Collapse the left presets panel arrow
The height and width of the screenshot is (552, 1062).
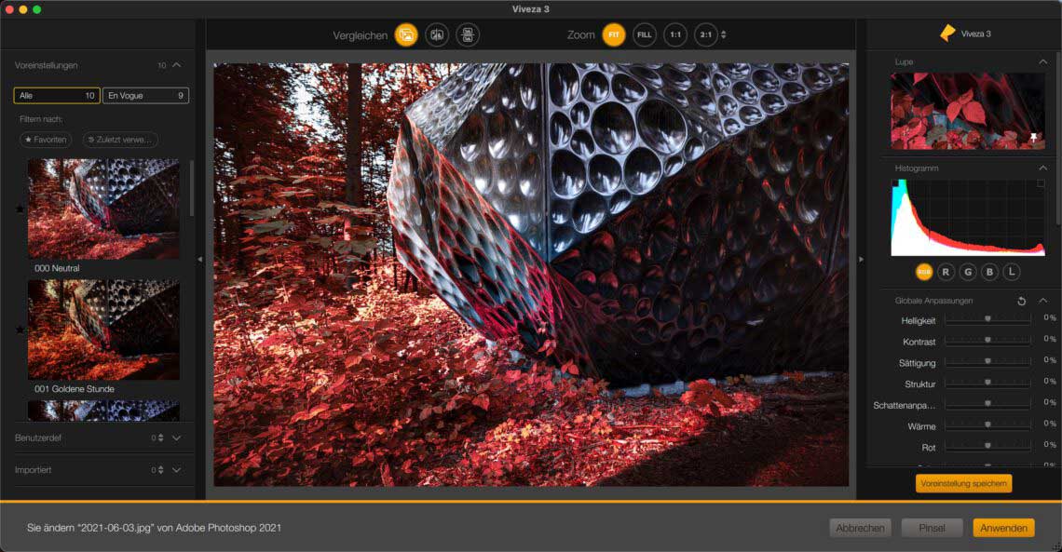click(200, 260)
